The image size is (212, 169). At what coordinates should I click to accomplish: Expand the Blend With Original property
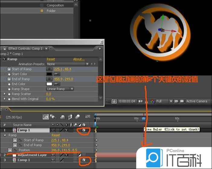pos(5,99)
